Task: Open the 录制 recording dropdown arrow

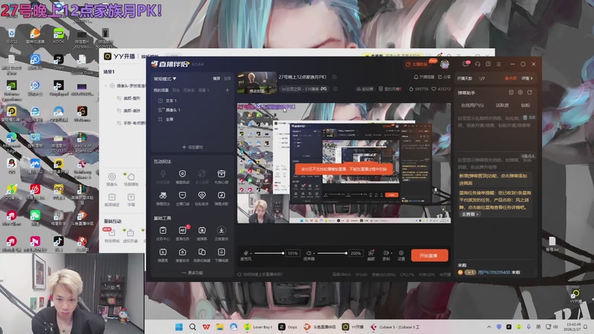Action: pos(391,252)
